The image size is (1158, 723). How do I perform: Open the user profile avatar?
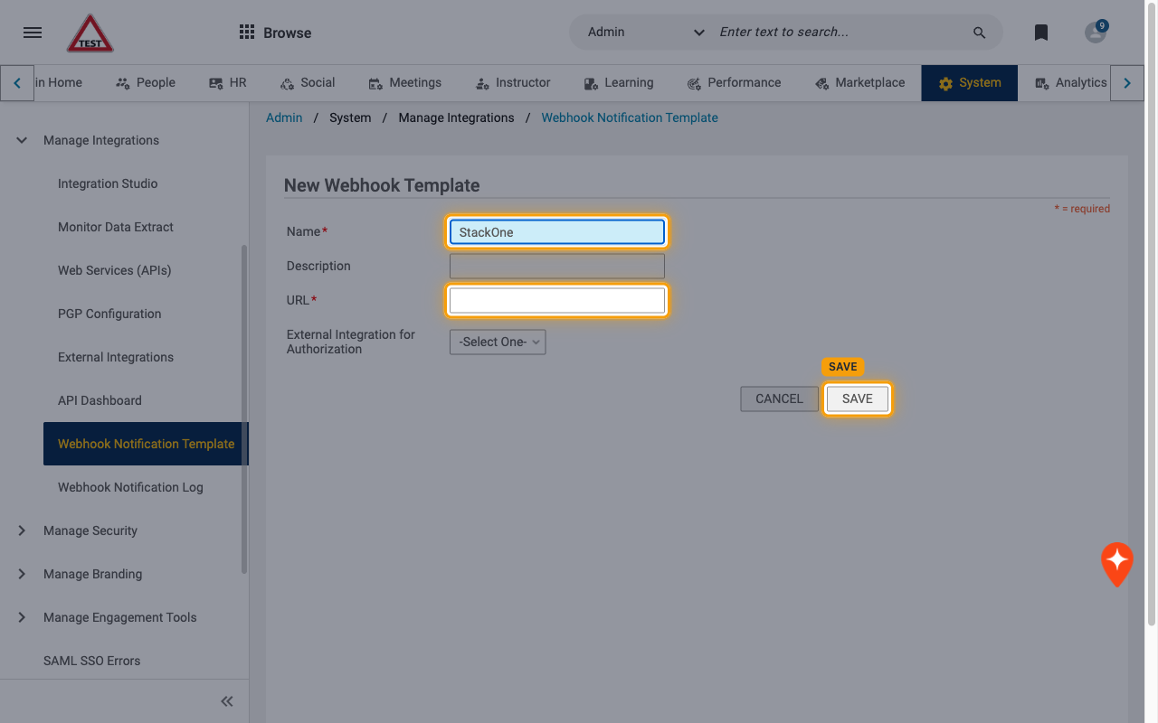(1096, 33)
